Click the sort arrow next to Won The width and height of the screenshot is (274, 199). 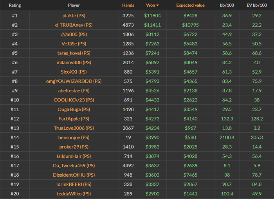[157, 5]
